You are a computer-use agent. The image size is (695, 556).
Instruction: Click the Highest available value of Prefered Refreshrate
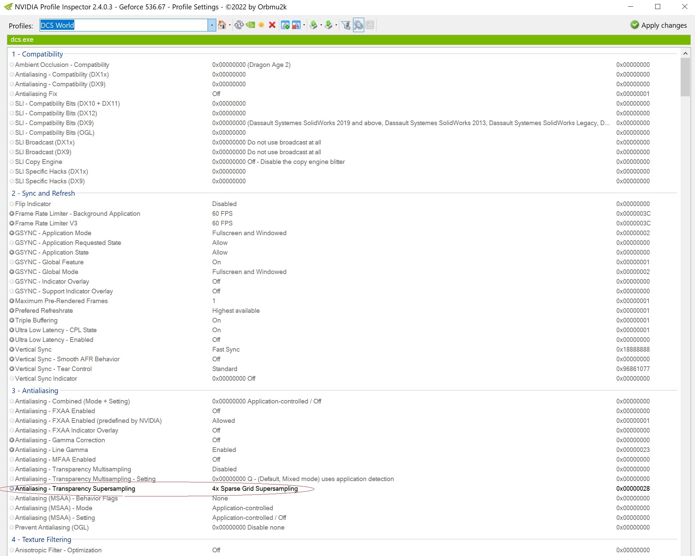point(236,310)
